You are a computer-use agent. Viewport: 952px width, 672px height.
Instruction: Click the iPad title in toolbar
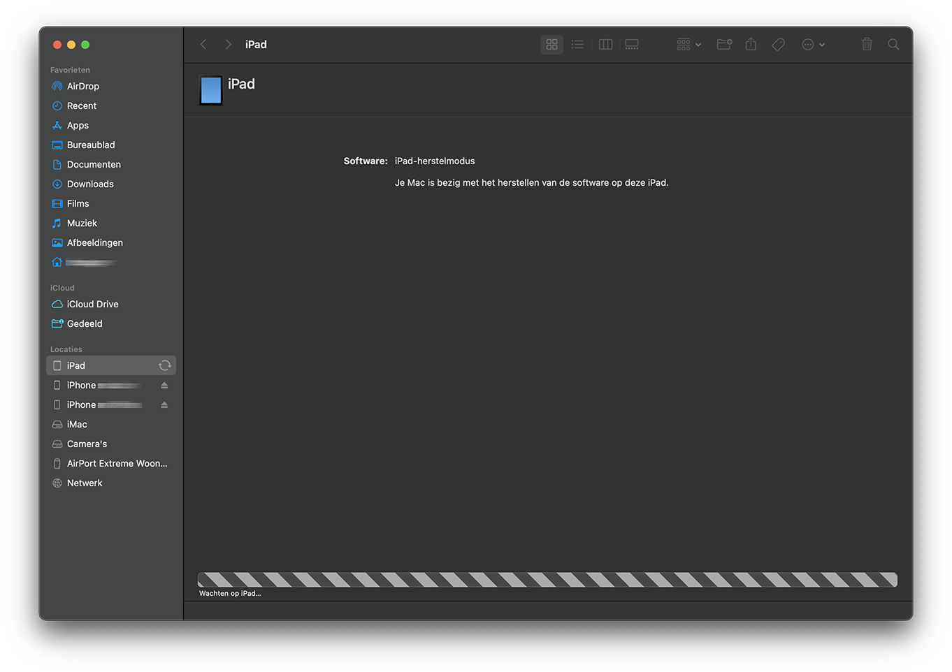[x=256, y=44]
